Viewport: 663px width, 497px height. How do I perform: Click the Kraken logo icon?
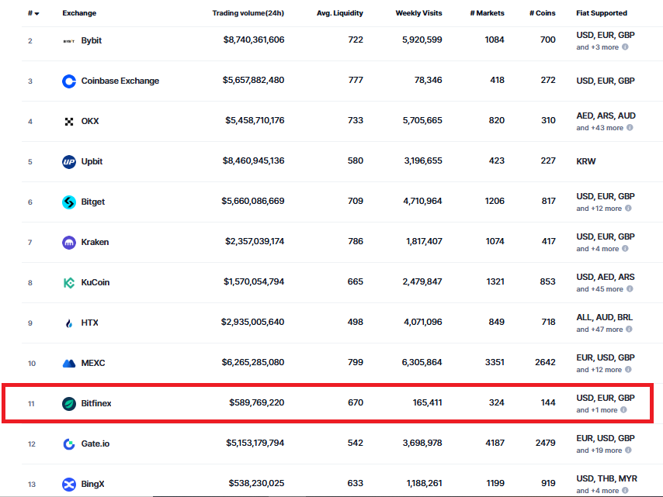tap(69, 243)
